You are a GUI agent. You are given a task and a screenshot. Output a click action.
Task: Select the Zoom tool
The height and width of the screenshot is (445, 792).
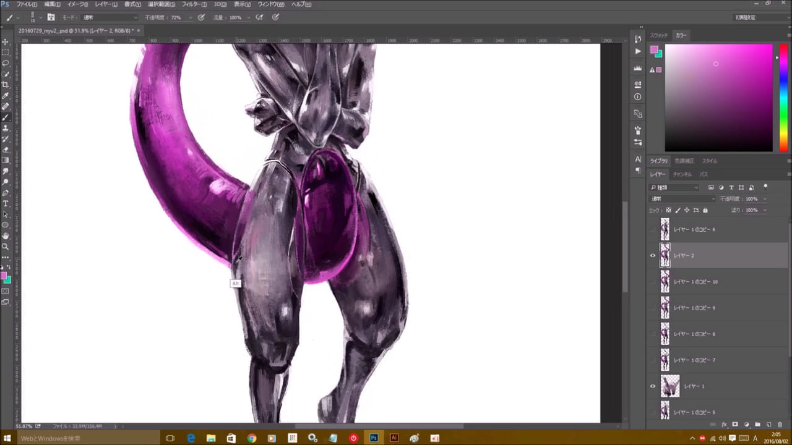[x=6, y=246]
